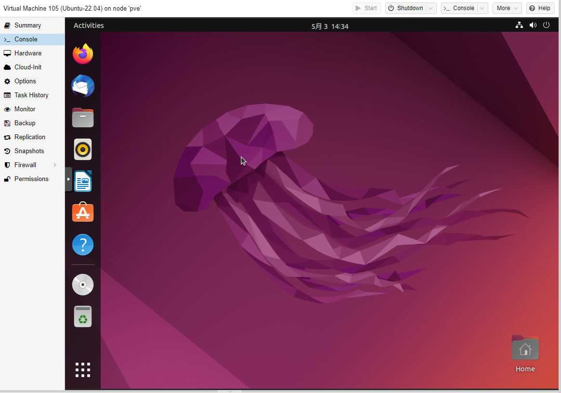This screenshot has width=561, height=393.
Task: Open the Trash in the dock
Action: pos(83,316)
